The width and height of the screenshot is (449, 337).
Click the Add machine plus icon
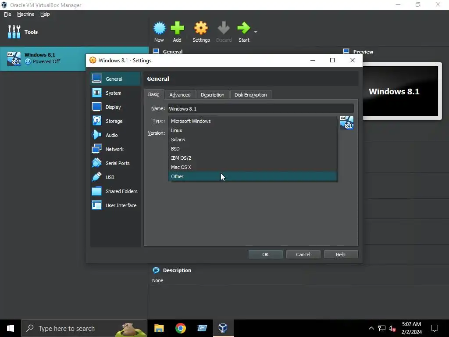click(177, 28)
